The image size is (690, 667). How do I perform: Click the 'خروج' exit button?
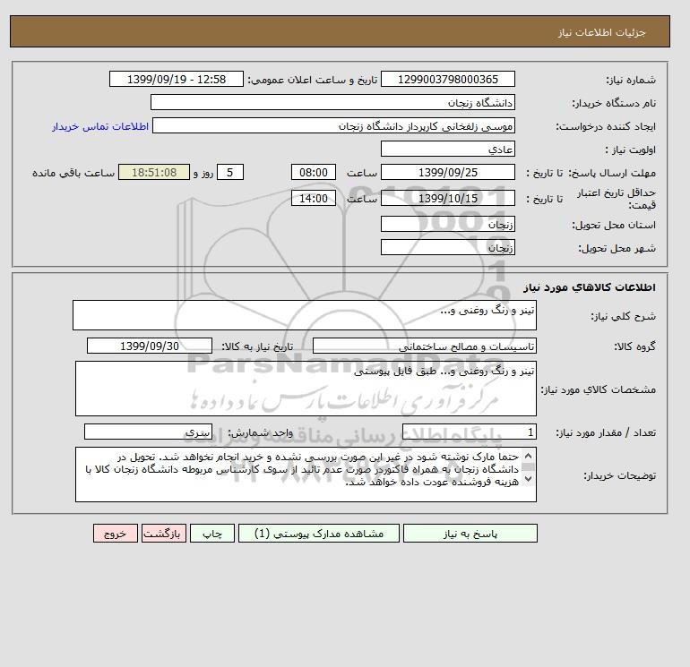116,533
